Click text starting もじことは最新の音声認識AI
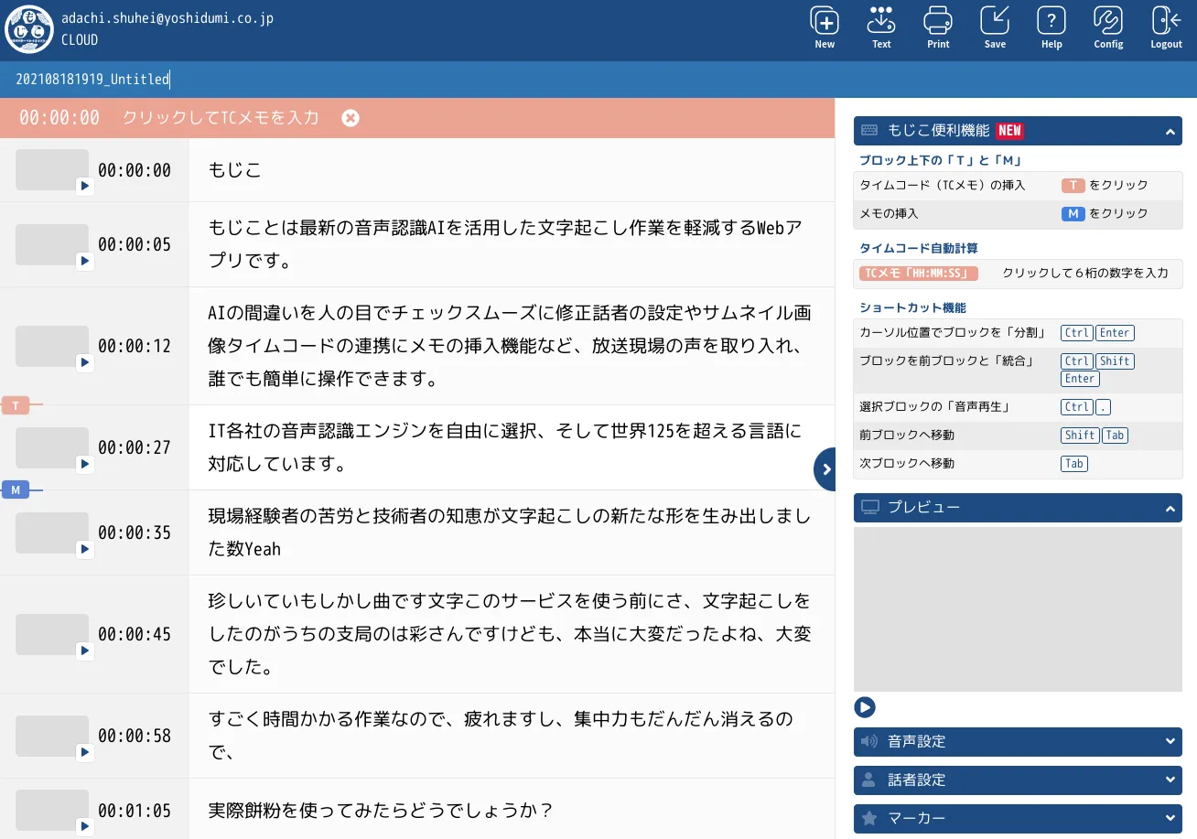Viewport: 1197px width, 839px height. (505, 244)
